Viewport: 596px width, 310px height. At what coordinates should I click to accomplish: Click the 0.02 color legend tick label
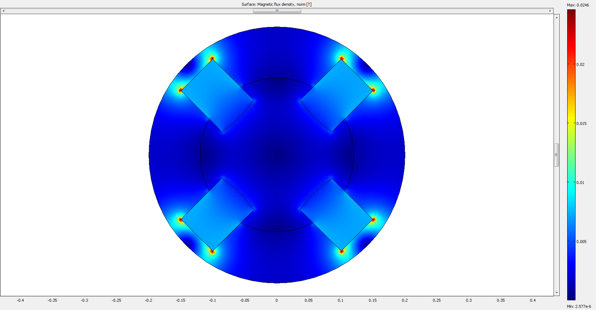pos(581,64)
